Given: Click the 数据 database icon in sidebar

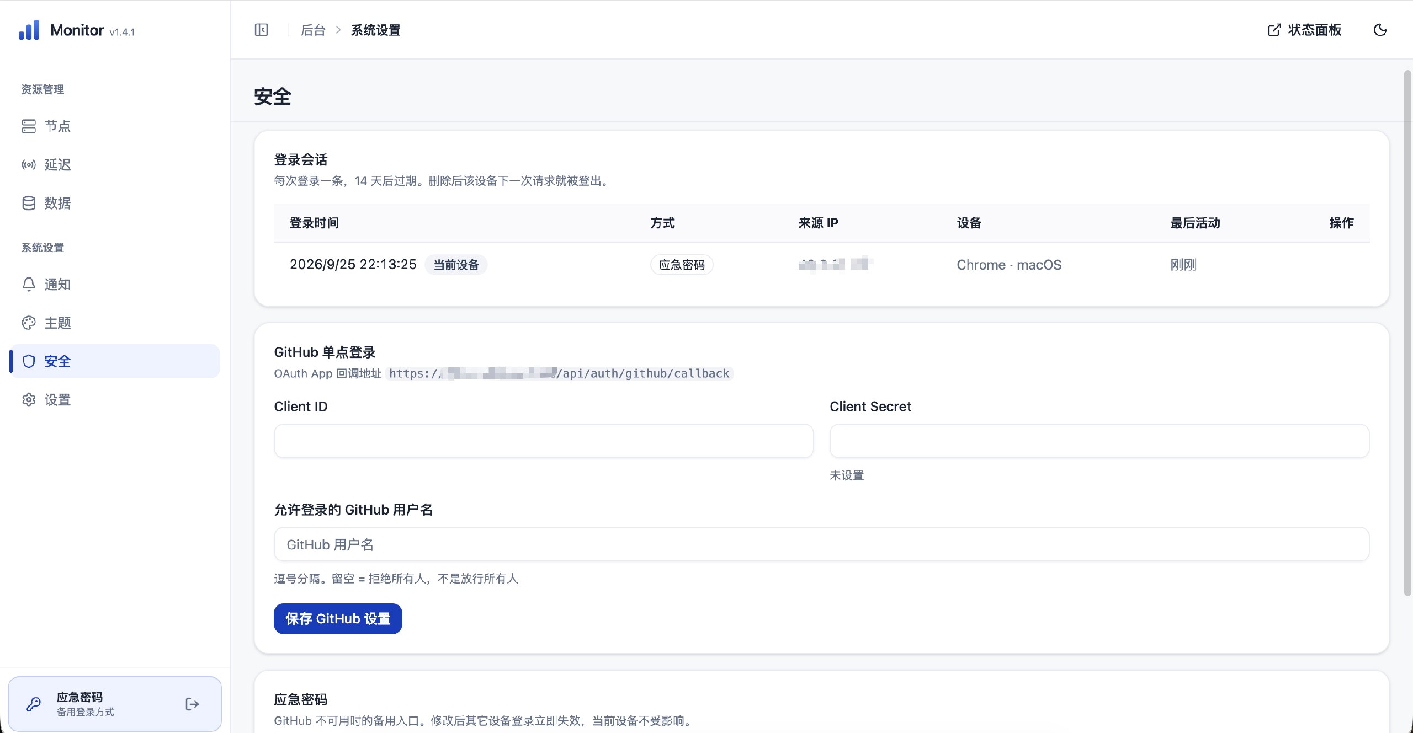Looking at the screenshot, I should click(29, 204).
